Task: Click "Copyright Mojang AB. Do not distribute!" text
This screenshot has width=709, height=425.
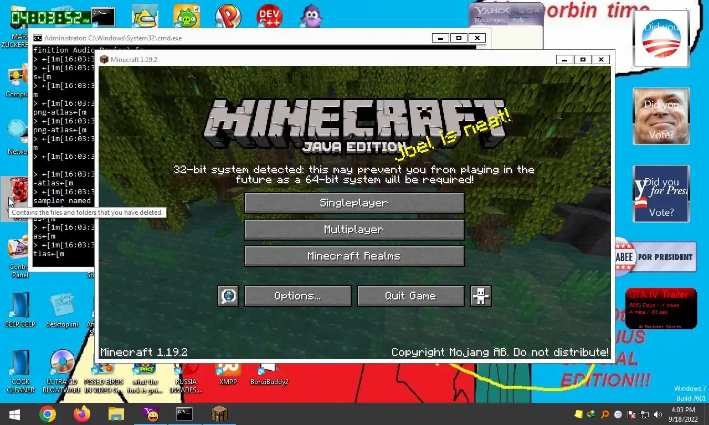Action: [x=500, y=353]
